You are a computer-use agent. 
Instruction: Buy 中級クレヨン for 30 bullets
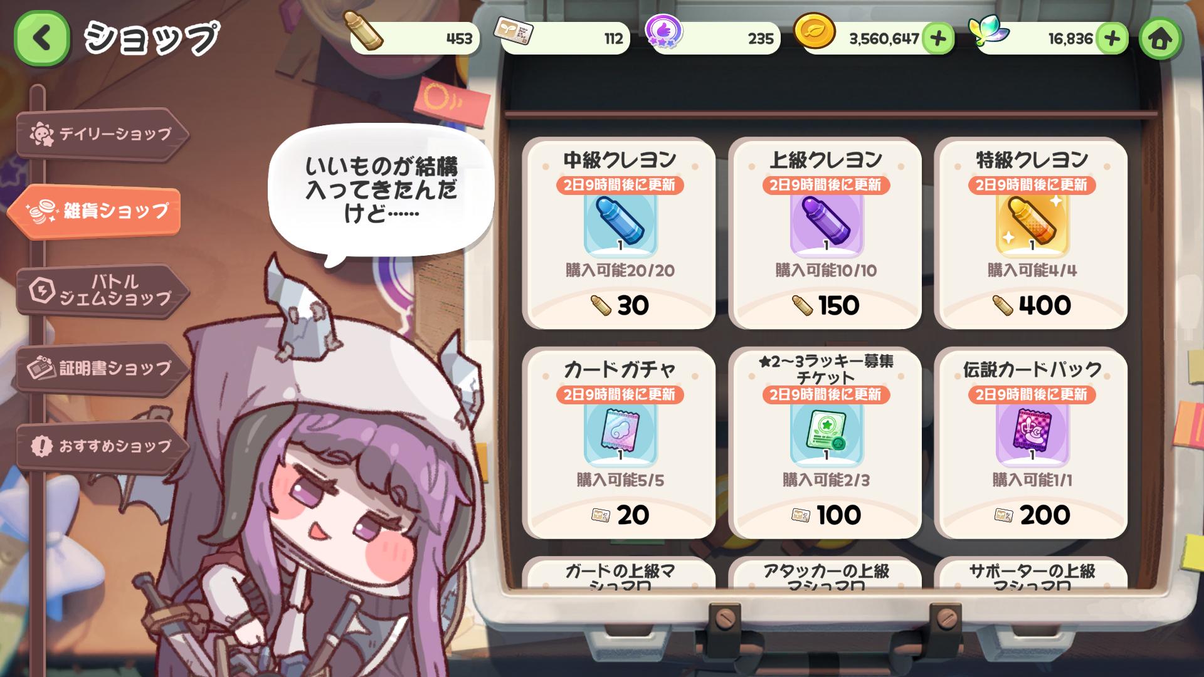tap(620, 306)
